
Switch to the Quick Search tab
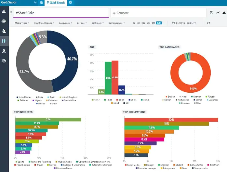[56, 3]
